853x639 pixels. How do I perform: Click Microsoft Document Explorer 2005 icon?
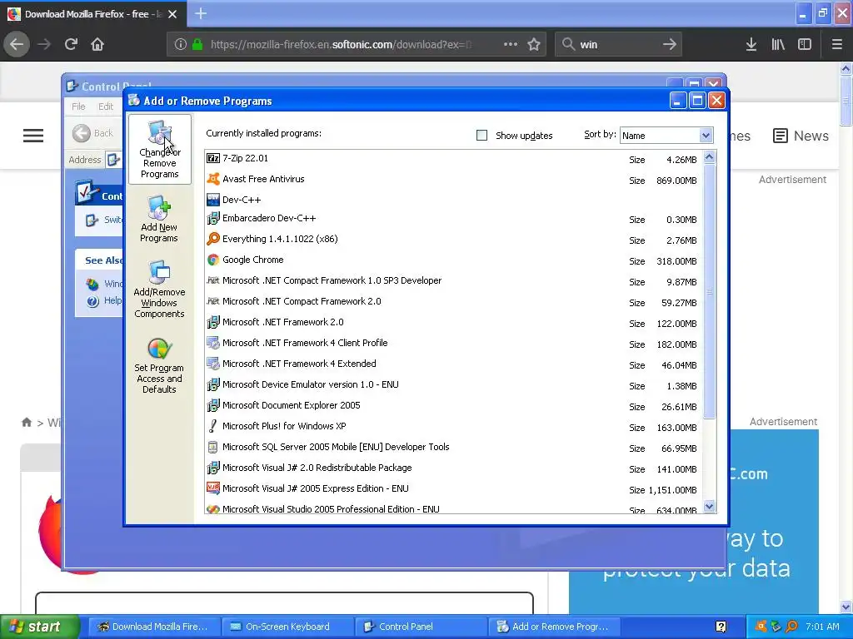[x=213, y=405]
